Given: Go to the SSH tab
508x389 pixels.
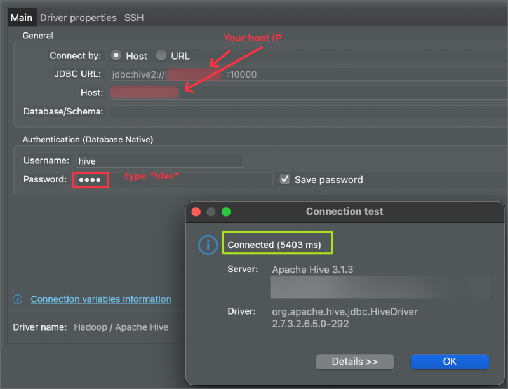Looking at the screenshot, I should pos(134,18).
